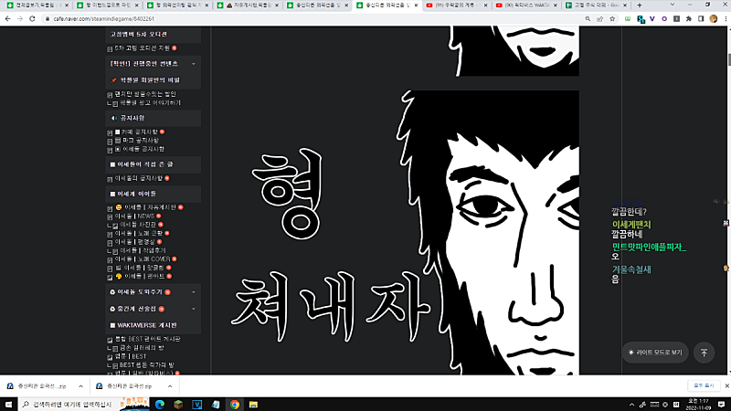Reload the current cafe page
The width and height of the screenshot is (731, 411).
(x=32, y=18)
